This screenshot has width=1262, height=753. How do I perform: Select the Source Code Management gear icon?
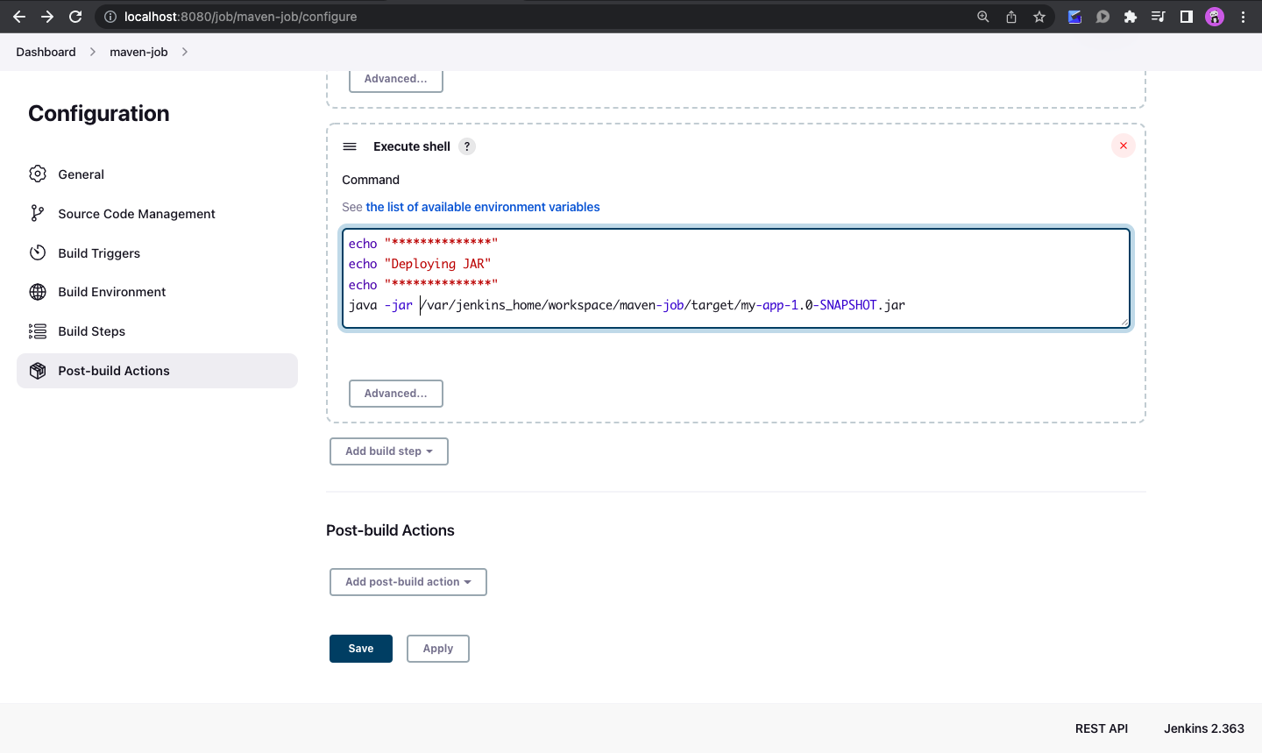coord(37,213)
